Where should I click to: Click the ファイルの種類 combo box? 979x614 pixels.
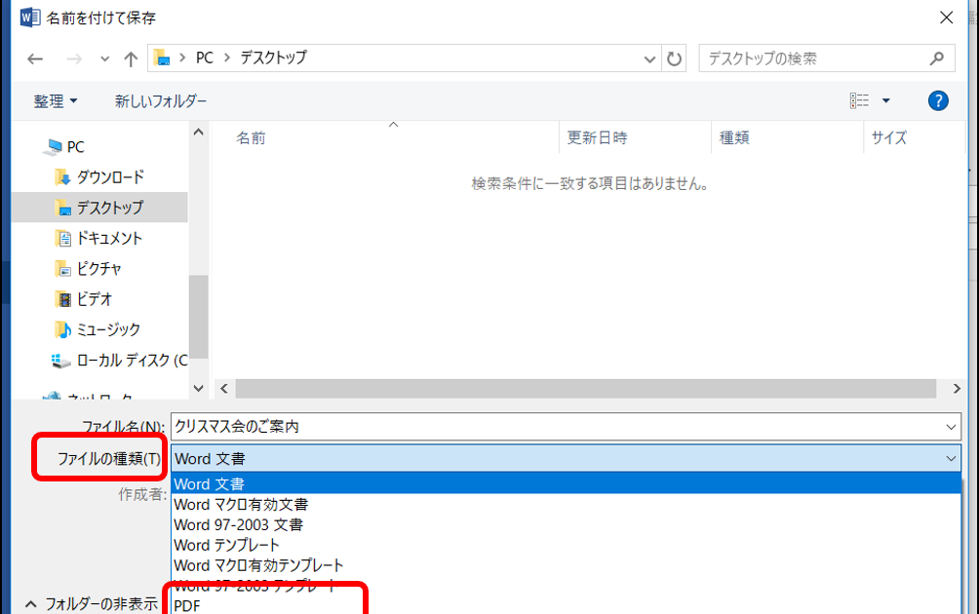[x=566, y=459]
